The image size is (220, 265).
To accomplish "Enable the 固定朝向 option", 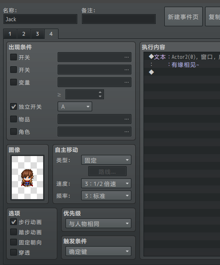I will [13, 242].
